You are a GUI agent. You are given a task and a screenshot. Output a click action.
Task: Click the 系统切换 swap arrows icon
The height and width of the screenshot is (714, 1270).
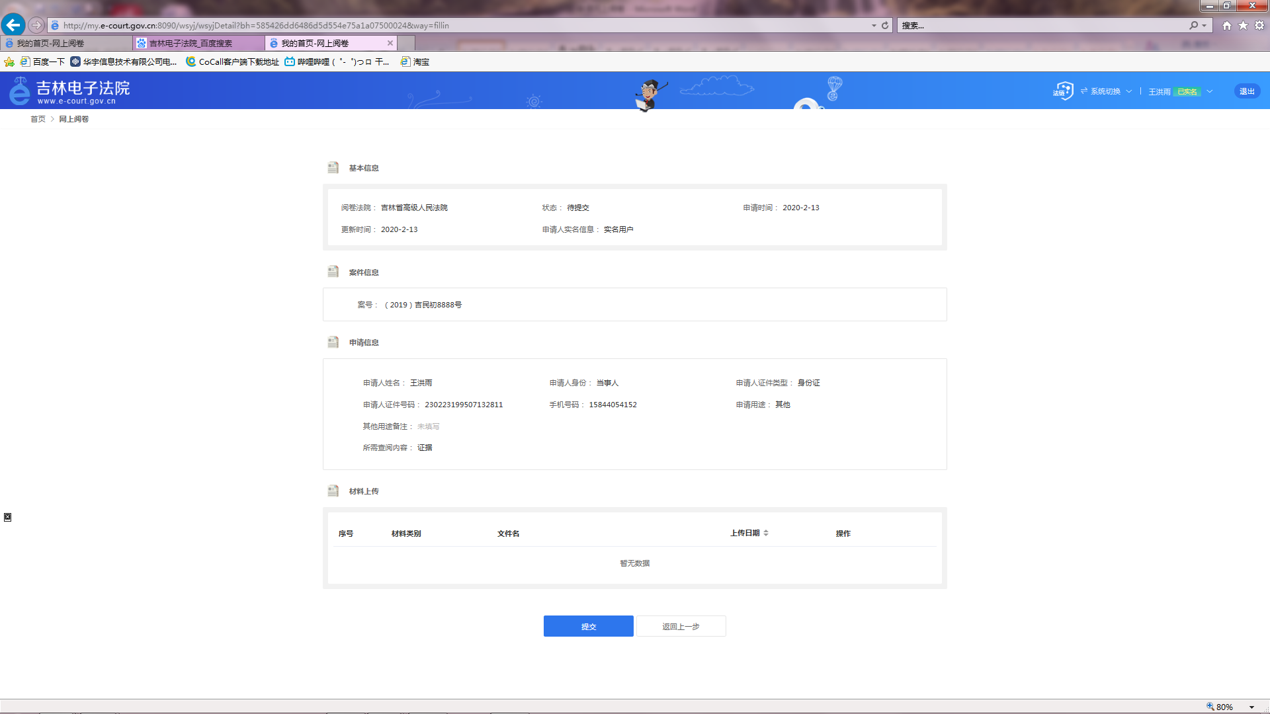click(1084, 91)
